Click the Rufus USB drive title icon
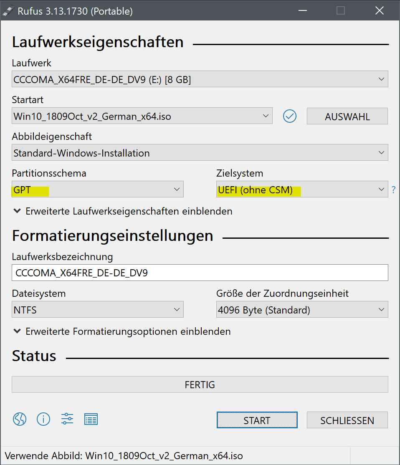400x465 pixels. point(8,11)
